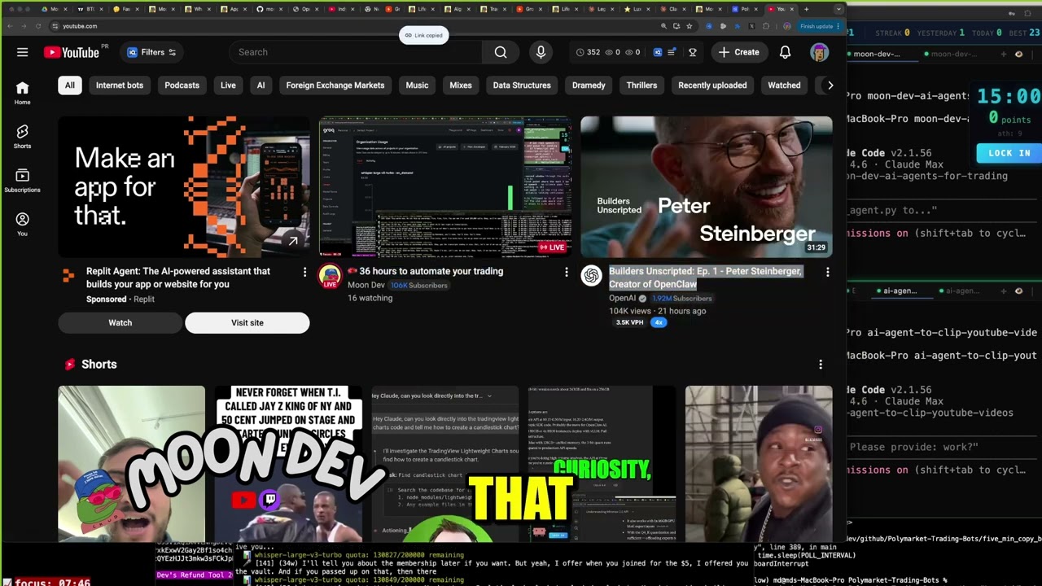Select the Music filter chip
The width and height of the screenshot is (1042, 586).
(x=417, y=85)
